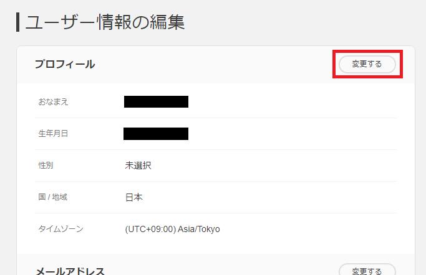Click the redacted 生年月日 value

coord(156,134)
